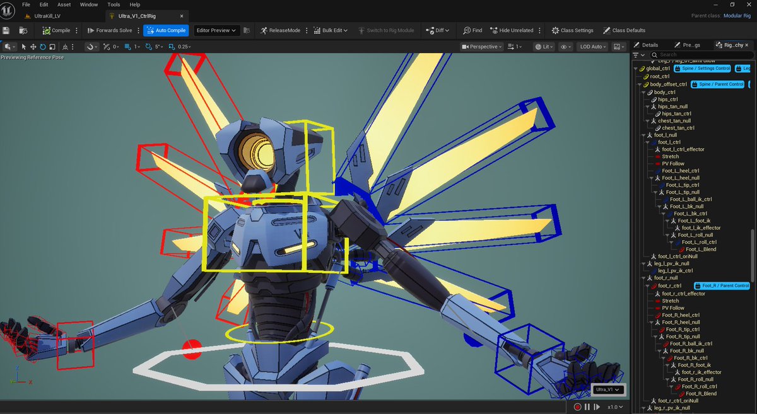Click the Foot_R / Parent Control tag
Viewport: 757px width, 414px height.
722,285
